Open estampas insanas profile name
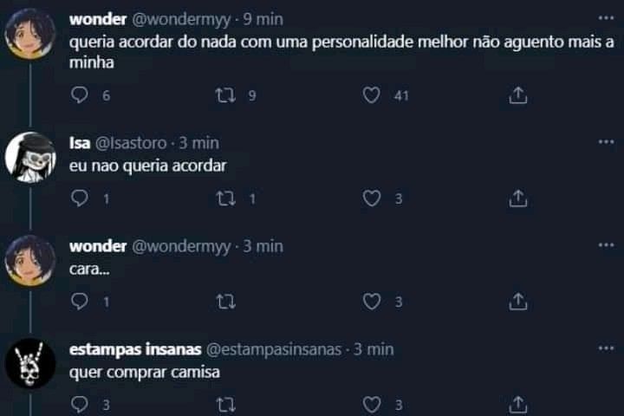 pyautogui.click(x=135, y=349)
